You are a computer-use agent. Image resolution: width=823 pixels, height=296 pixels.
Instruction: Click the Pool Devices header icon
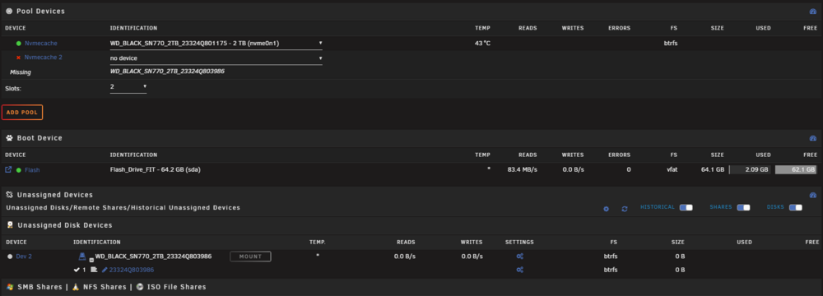pyautogui.click(x=9, y=11)
